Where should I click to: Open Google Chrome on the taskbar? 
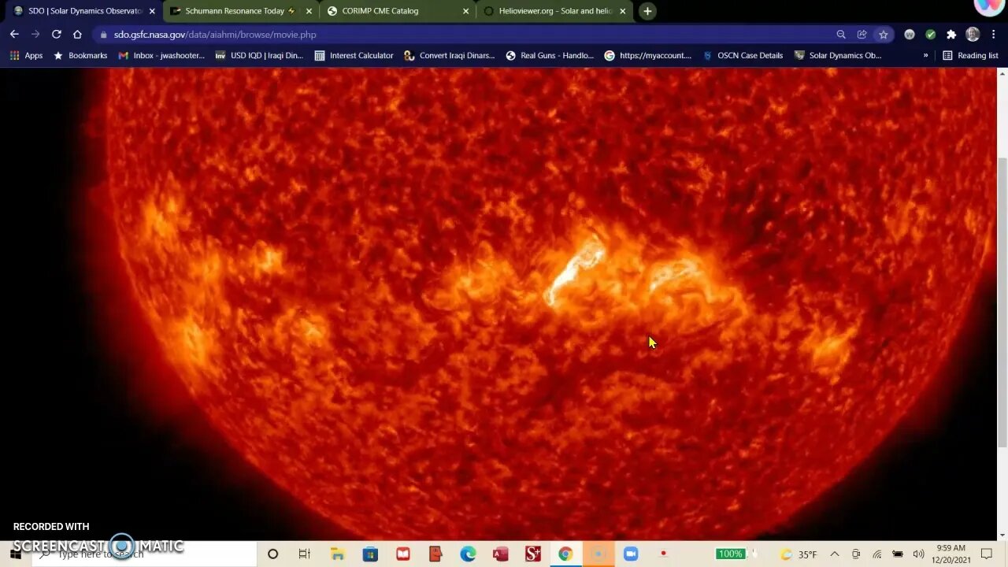point(565,554)
